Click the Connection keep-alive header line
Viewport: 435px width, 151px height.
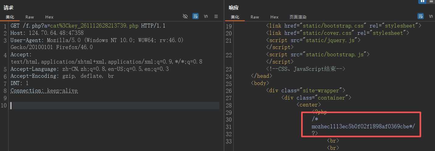(44, 91)
